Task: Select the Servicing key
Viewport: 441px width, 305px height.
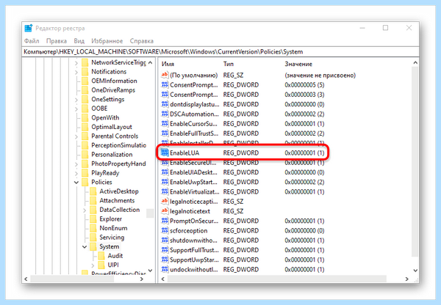Action: pos(112,238)
